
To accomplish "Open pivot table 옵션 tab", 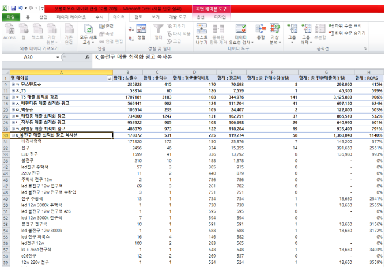I will point(201,17).
